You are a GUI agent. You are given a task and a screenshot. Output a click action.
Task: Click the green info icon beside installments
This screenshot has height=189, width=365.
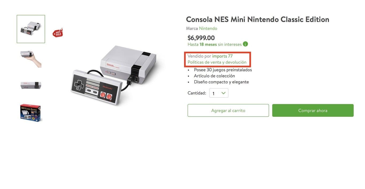click(245, 44)
